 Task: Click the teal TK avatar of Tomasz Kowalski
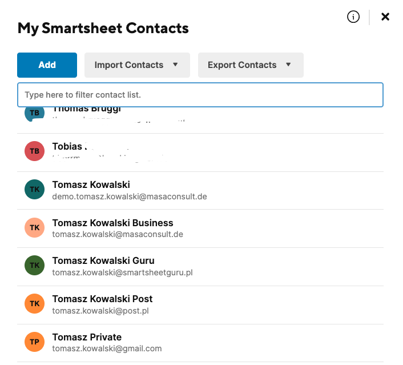pos(34,189)
